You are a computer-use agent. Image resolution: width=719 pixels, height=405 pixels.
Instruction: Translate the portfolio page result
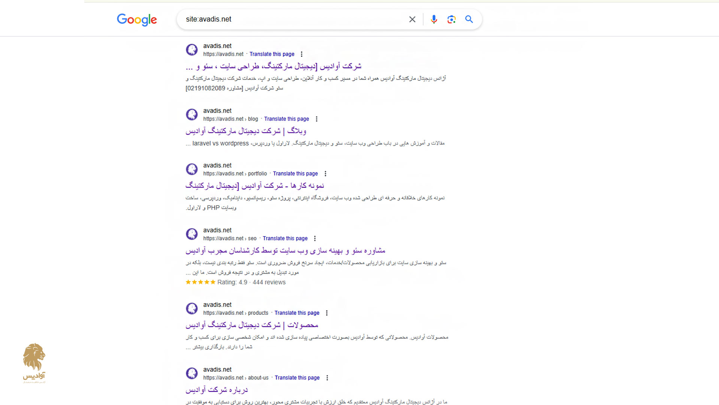tap(295, 174)
